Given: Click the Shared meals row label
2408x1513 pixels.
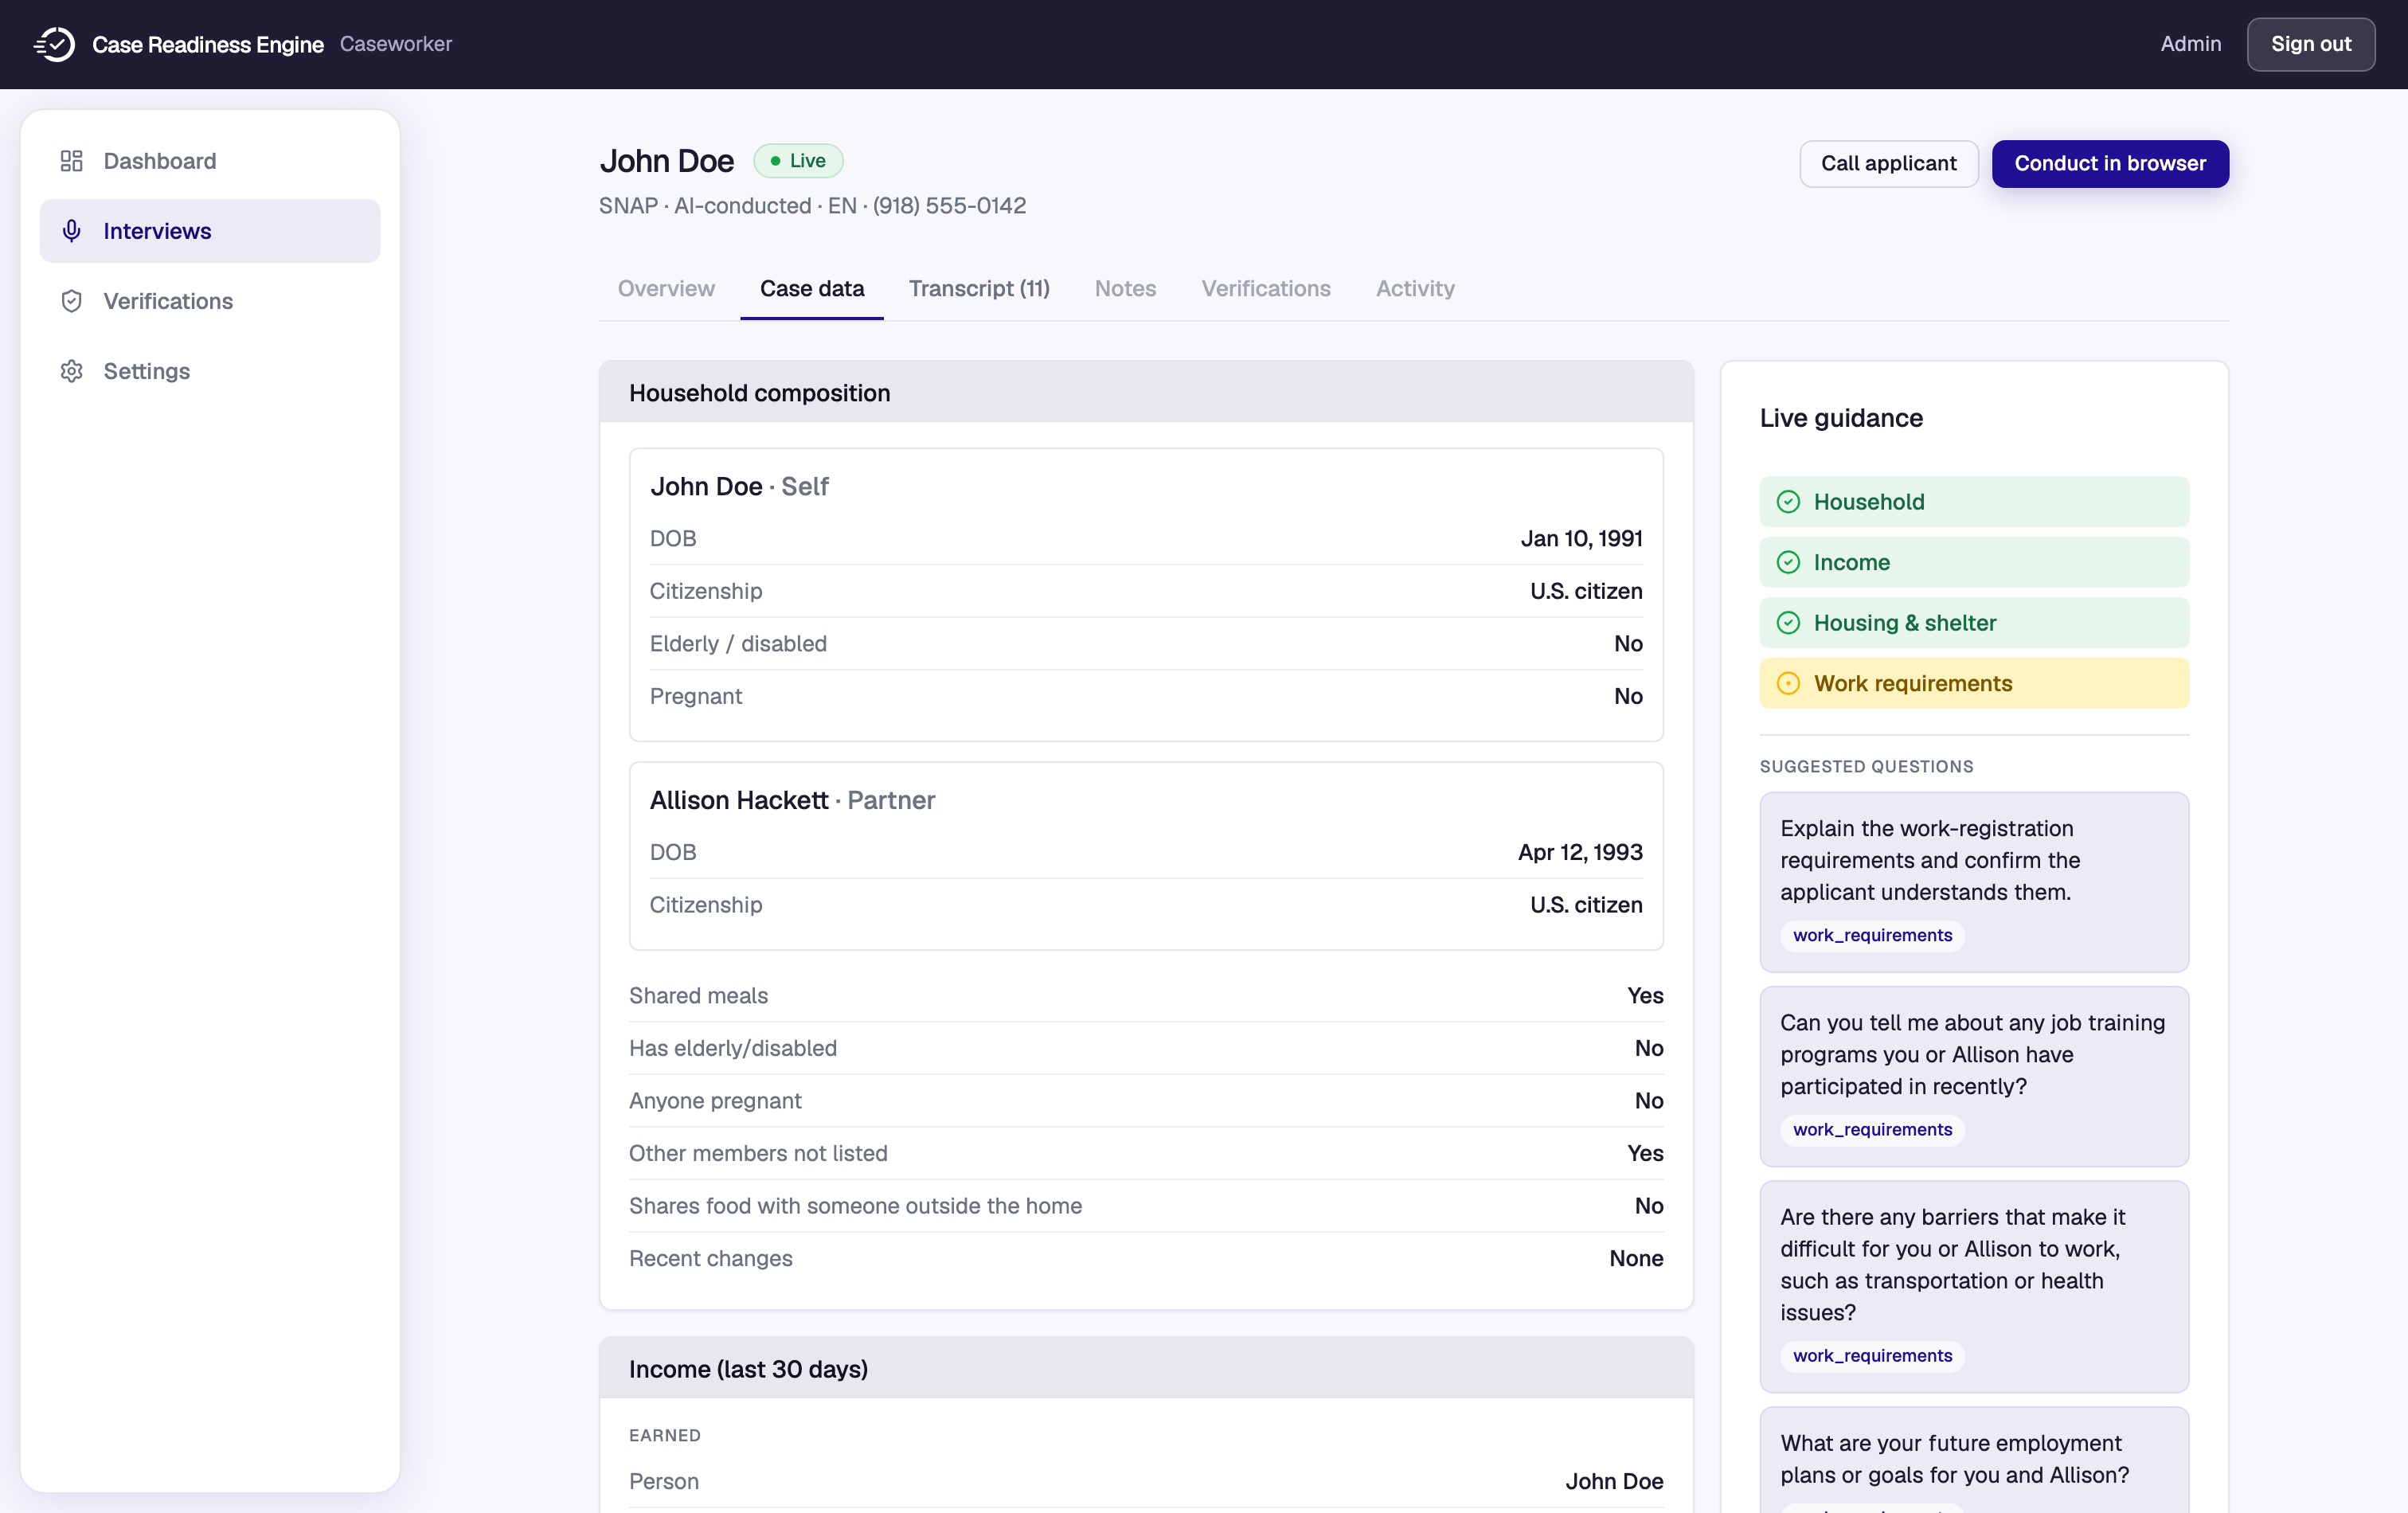Looking at the screenshot, I should [698, 995].
